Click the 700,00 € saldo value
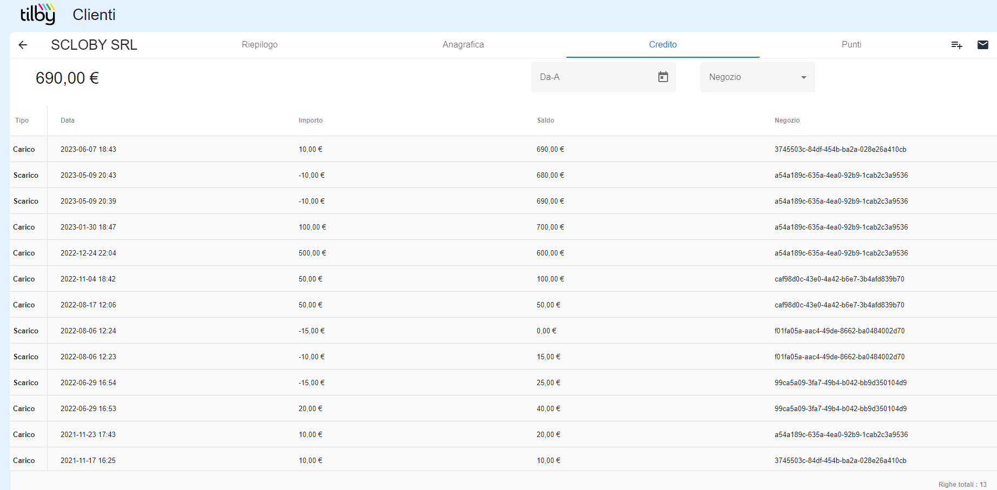Screen dimensions: 997x490 (x=550, y=227)
